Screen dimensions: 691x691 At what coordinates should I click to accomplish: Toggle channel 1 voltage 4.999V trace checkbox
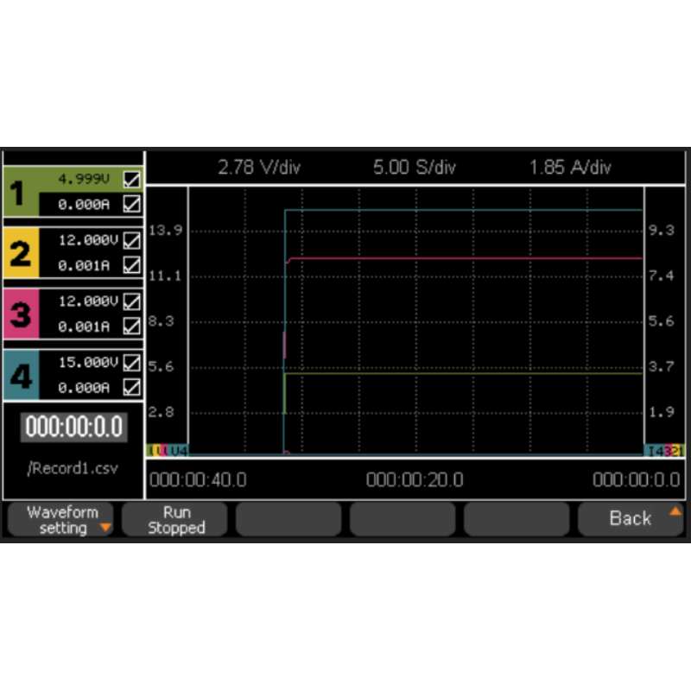click(132, 180)
